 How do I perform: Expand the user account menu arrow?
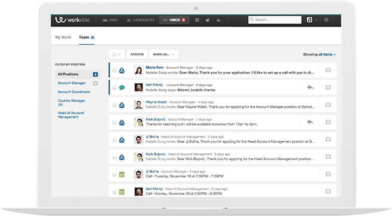click(x=316, y=20)
